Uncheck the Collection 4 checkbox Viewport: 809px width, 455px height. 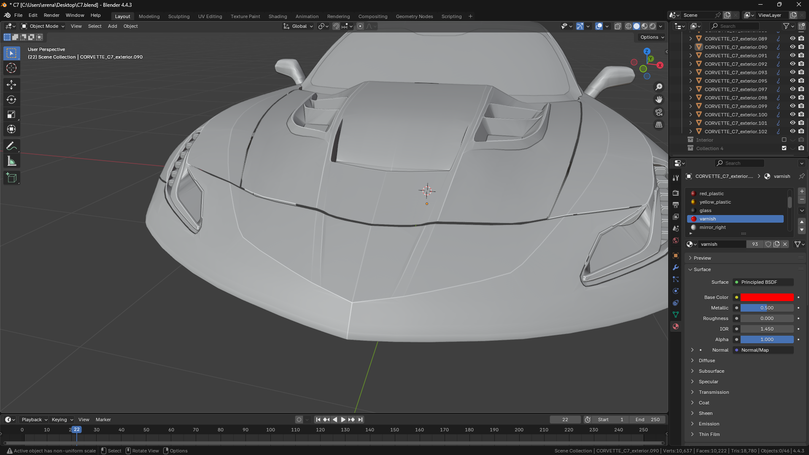tap(784, 148)
